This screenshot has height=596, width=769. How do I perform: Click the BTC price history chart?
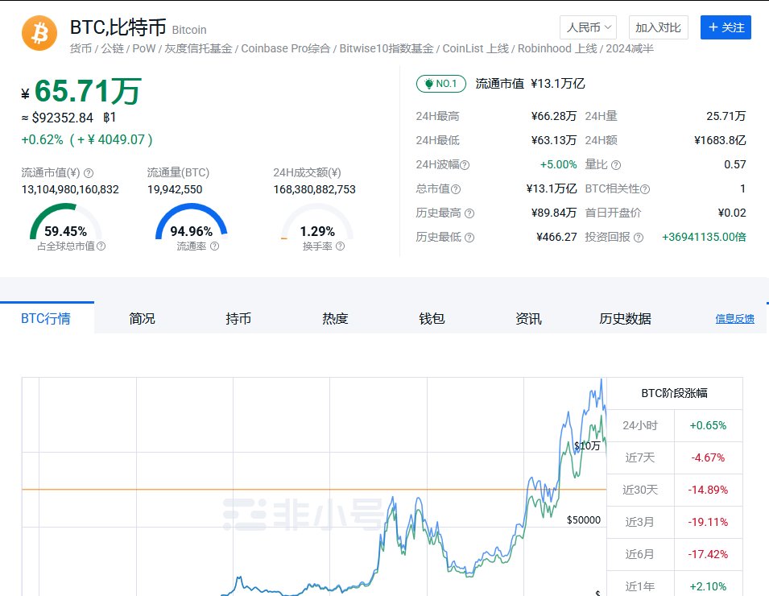[314, 486]
